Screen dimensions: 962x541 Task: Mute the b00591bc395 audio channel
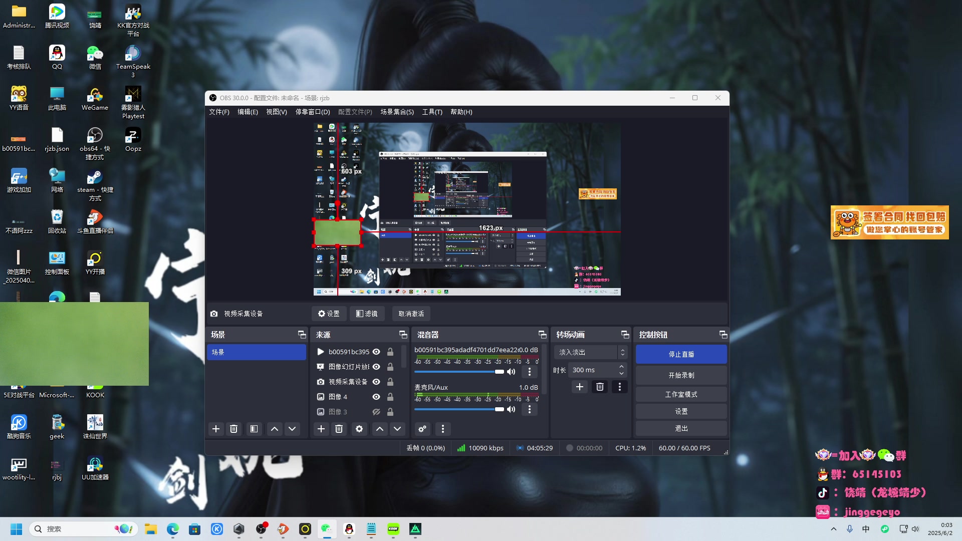[511, 372]
